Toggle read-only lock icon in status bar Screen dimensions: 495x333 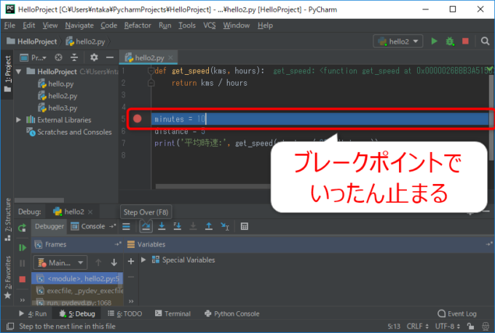tap(471, 326)
